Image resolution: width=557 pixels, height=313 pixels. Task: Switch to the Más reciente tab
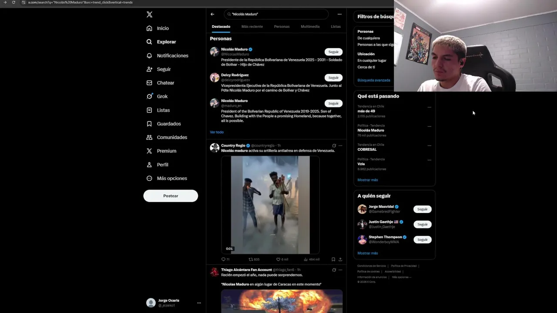(x=252, y=27)
